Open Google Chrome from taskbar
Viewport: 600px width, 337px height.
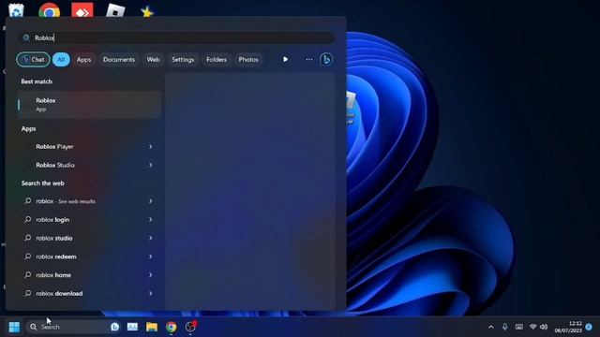pyautogui.click(x=171, y=327)
